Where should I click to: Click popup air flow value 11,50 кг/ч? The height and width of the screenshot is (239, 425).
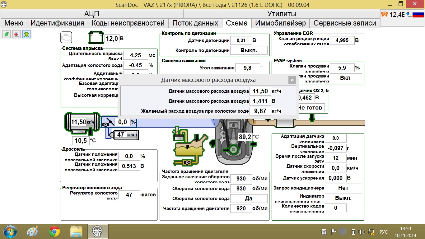coord(260,91)
